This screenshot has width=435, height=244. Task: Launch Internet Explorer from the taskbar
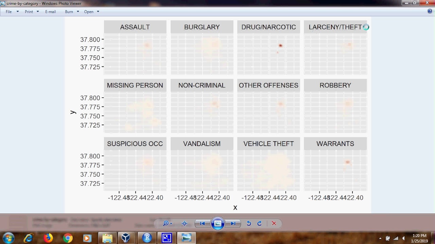pos(29,238)
